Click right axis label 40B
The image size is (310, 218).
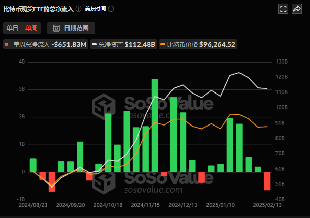[x=280, y=199]
